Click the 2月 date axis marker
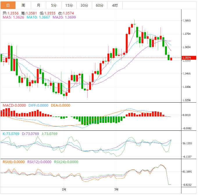Image resolution: width=198 pixels, height=195 pixels. (x=64, y=189)
